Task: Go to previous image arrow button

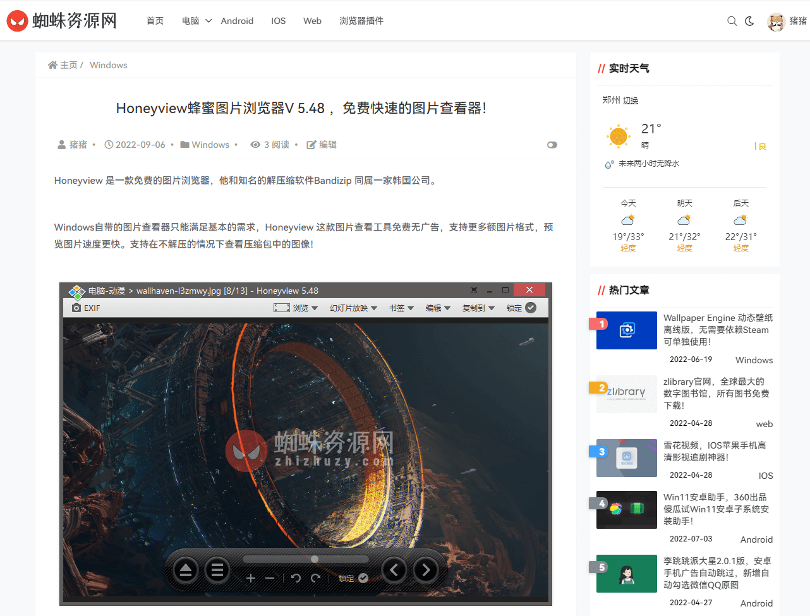Action: 394,571
